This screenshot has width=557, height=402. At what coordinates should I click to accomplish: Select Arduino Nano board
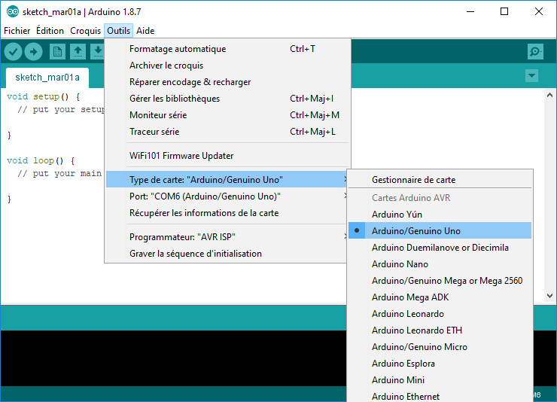pos(440,264)
